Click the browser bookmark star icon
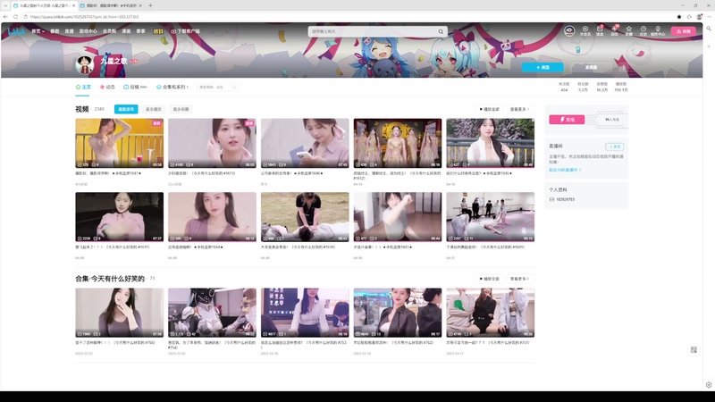This screenshot has width=715, height=402. [679, 16]
